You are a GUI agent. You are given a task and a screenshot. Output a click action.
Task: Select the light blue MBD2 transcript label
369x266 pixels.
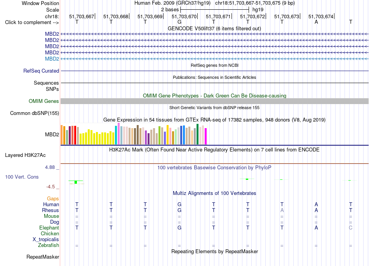pyautogui.click(x=52, y=59)
